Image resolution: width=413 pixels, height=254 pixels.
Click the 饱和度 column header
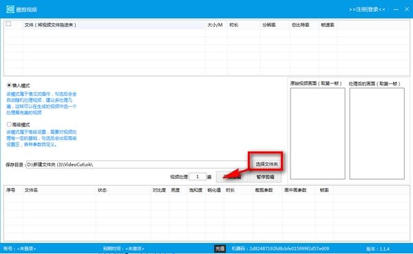pos(196,190)
